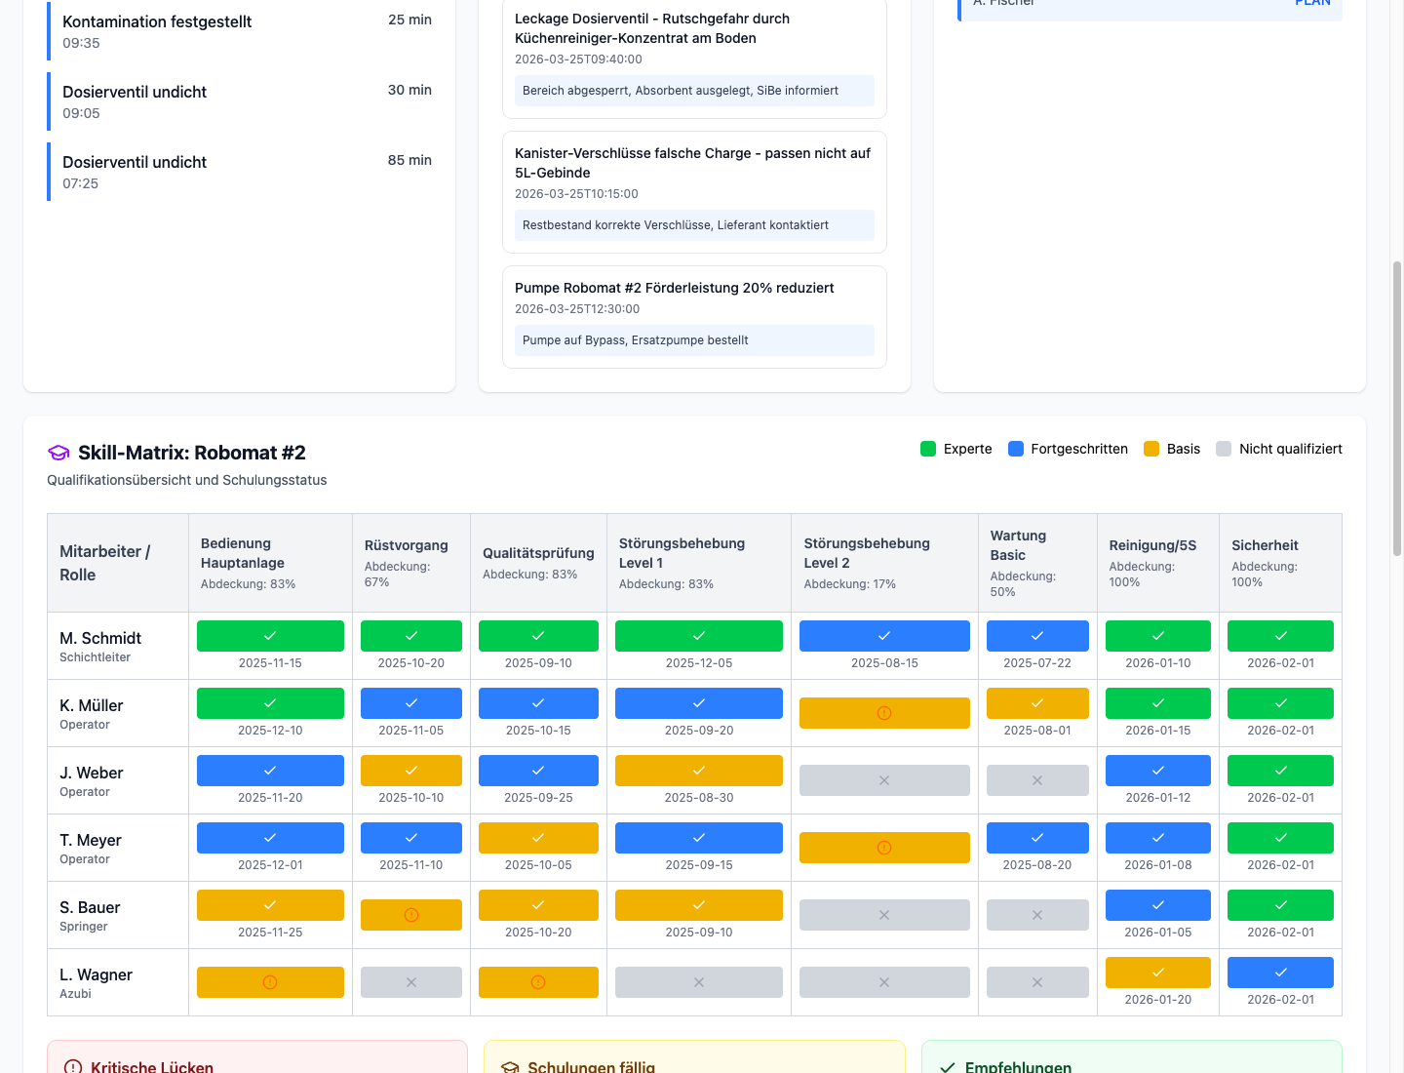
Task: Click the green checkmark in M. Schmidt's Sicherheit cell
Action: click(x=1280, y=635)
